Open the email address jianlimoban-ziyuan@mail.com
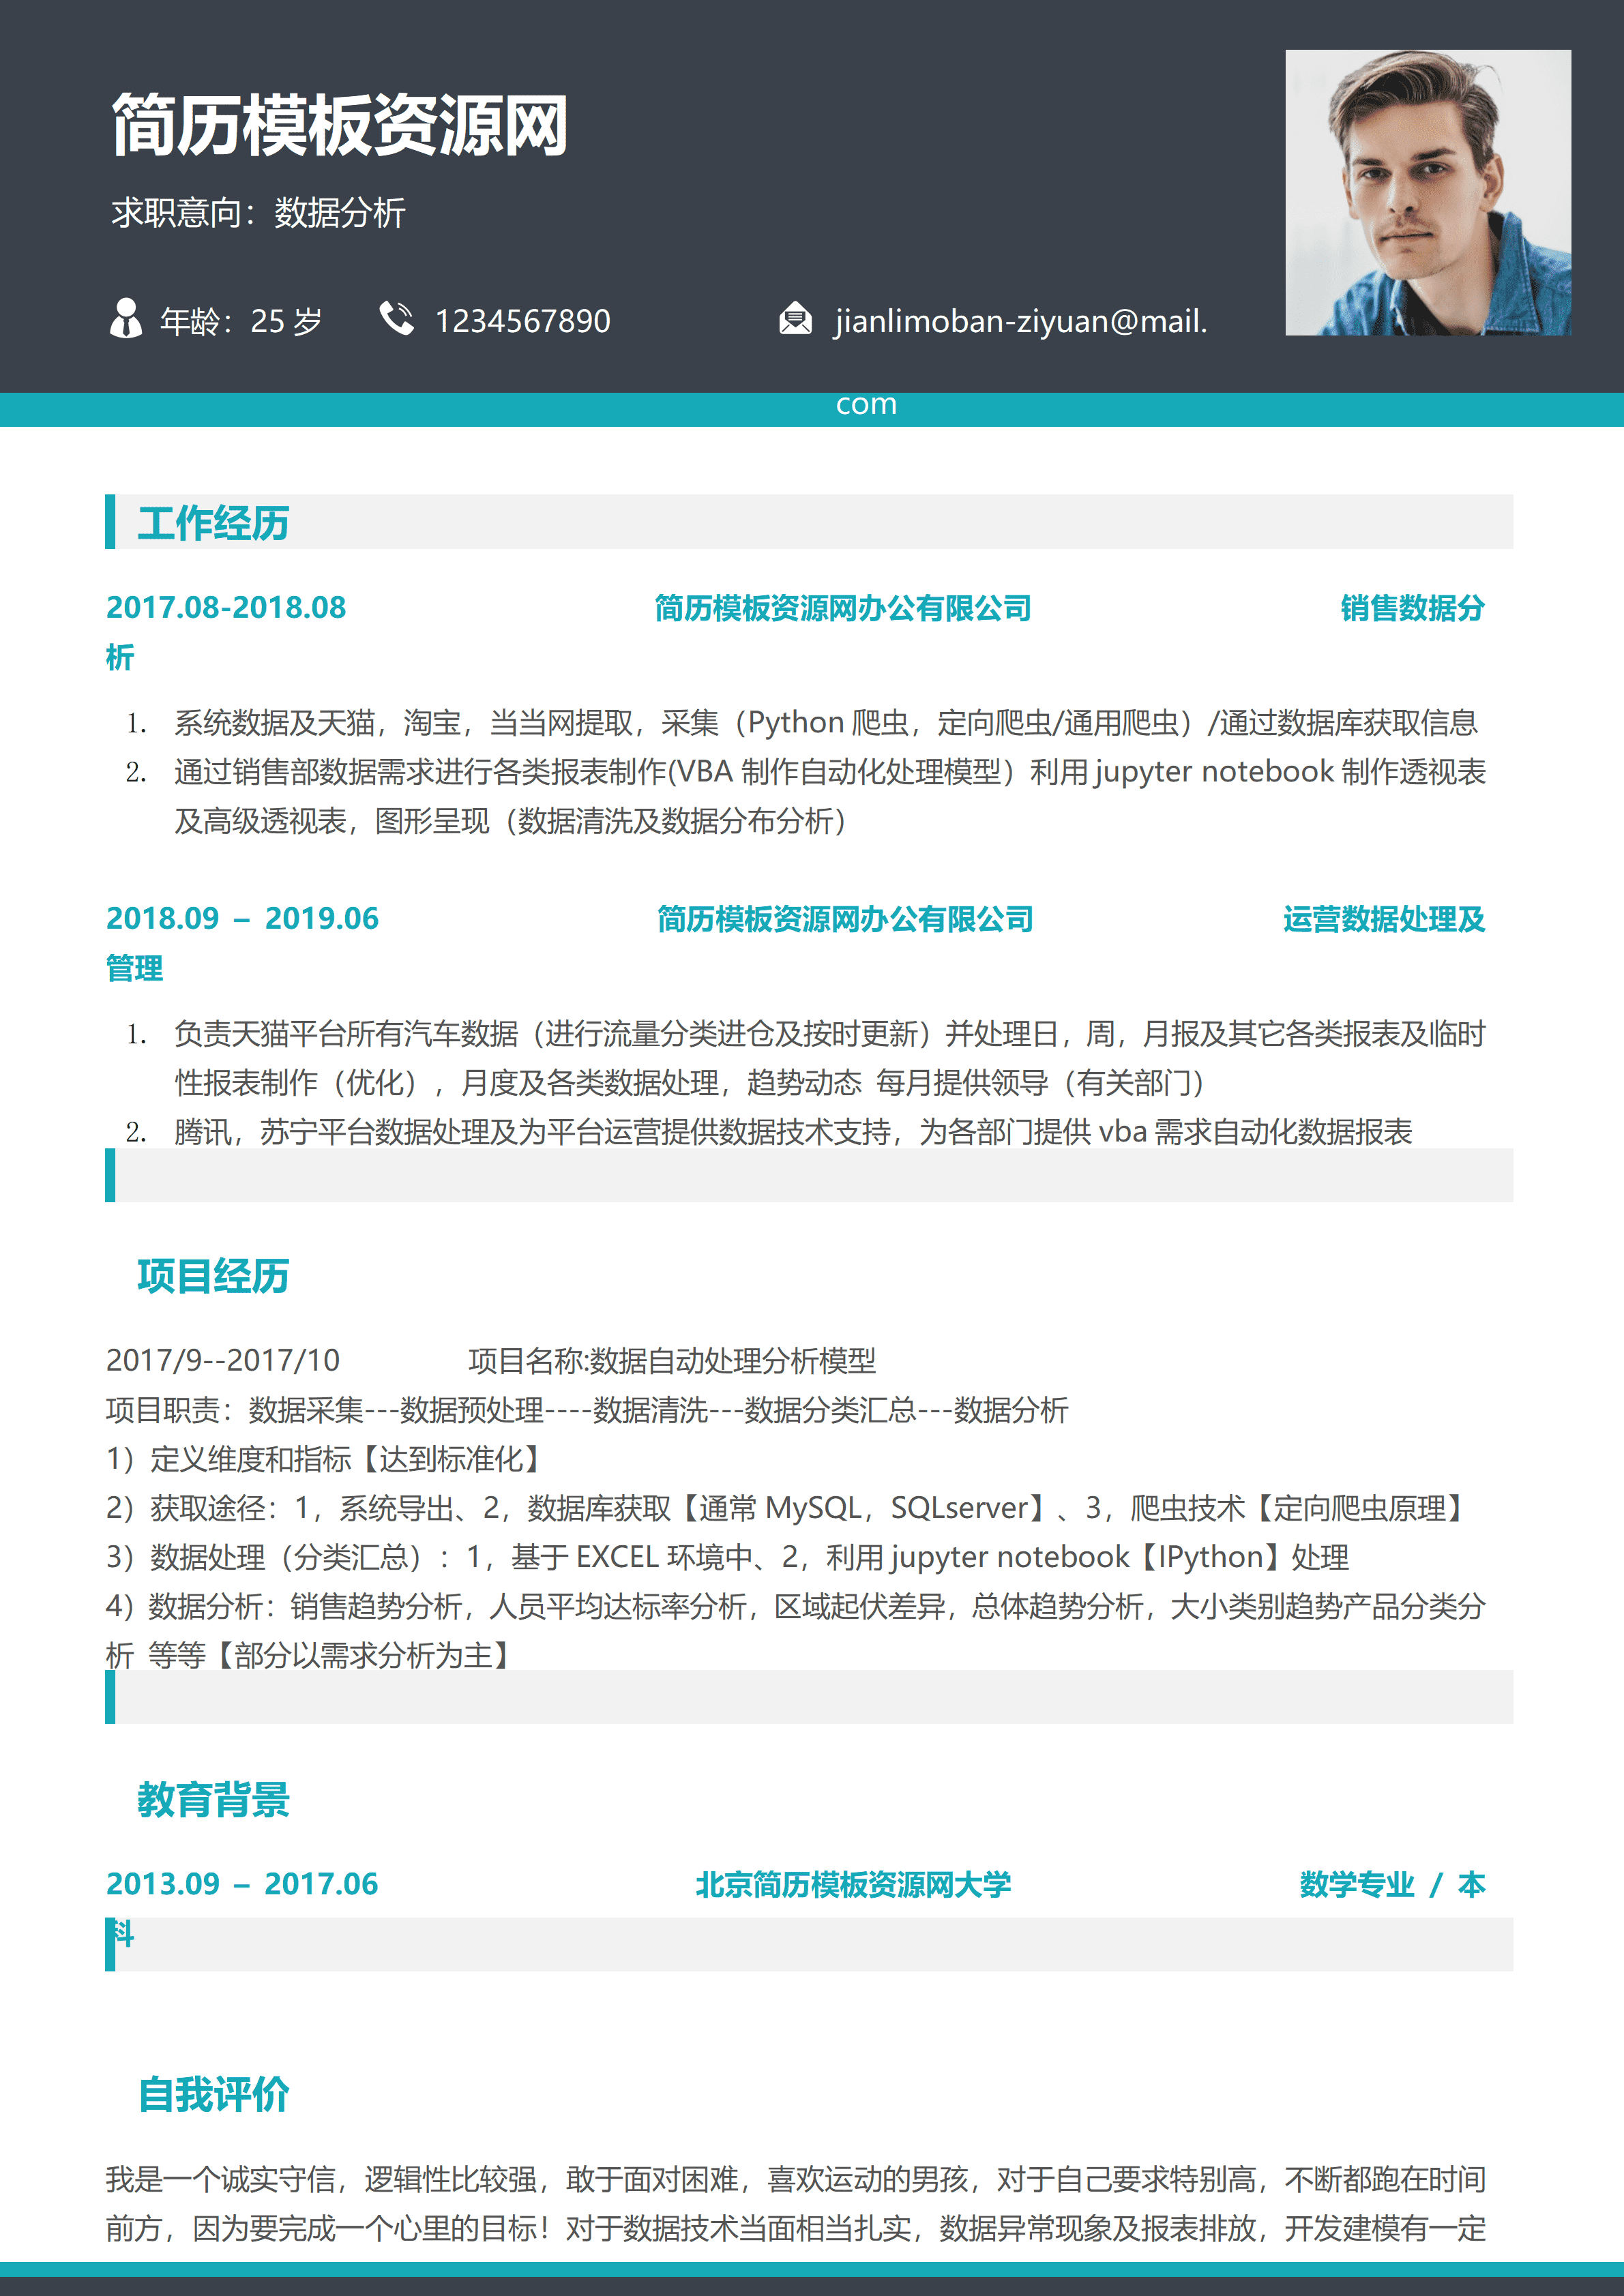This screenshot has height=2296, width=1624. (x=1019, y=322)
